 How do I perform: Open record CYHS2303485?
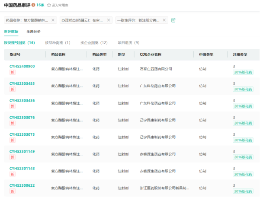(22, 83)
